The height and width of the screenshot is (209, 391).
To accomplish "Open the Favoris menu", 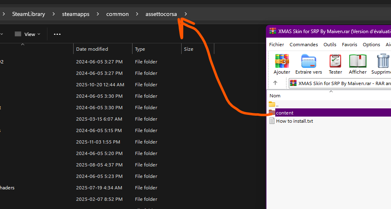I will pyautogui.click(x=349, y=45).
